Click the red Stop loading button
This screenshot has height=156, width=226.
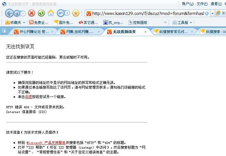click(x=32, y=13)
